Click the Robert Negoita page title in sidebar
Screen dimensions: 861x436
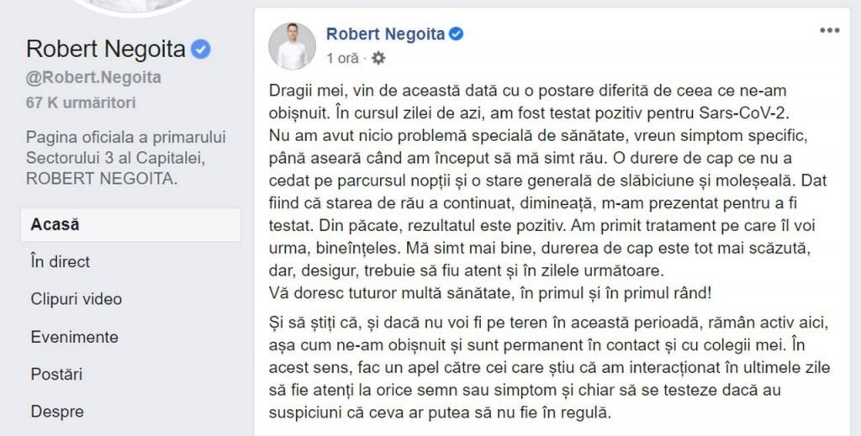click(x=106, y=50)
